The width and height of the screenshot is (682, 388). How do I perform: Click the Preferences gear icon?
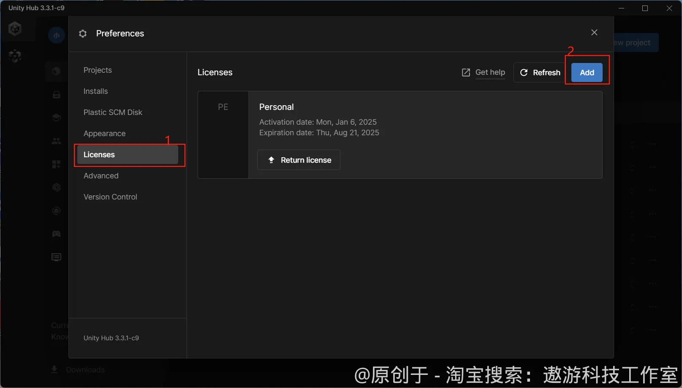tap(83, 33)
